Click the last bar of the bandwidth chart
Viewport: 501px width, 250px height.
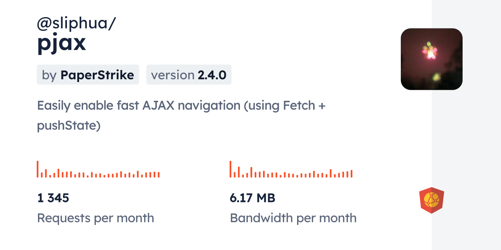[351, 174]
